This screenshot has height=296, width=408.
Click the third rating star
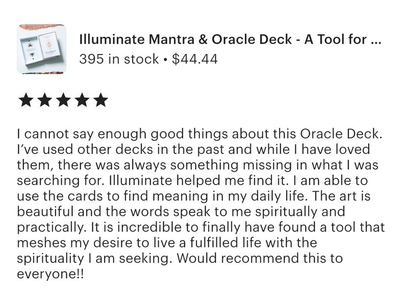point(63,100)
